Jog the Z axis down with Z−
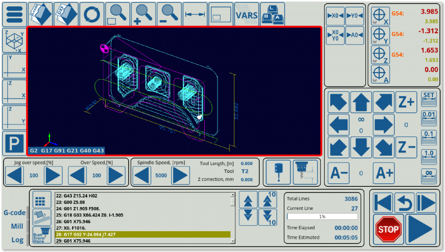445x252 pixels. click(x=406, y=147)
